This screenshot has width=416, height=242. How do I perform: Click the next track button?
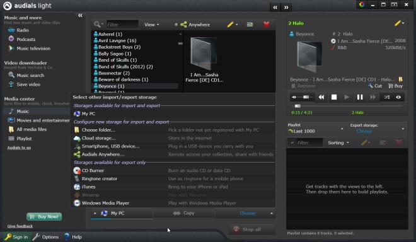373,97
